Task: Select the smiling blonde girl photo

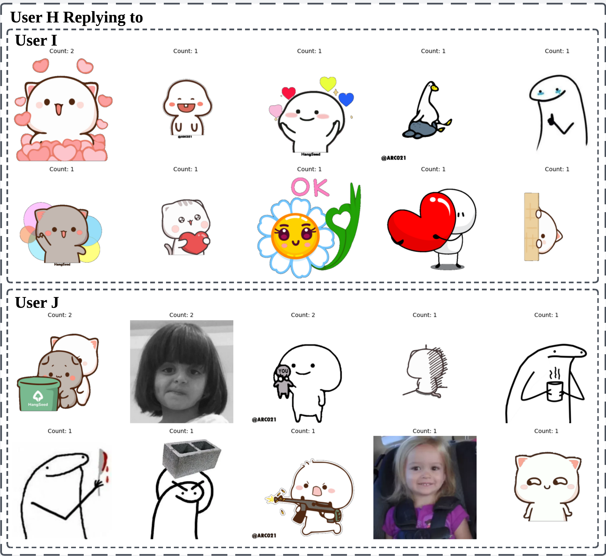Action: 425,487
